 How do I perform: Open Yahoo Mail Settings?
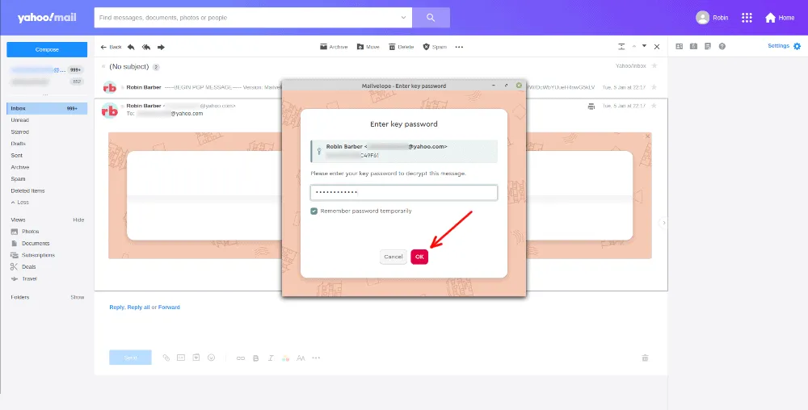[x=785, y=46]
